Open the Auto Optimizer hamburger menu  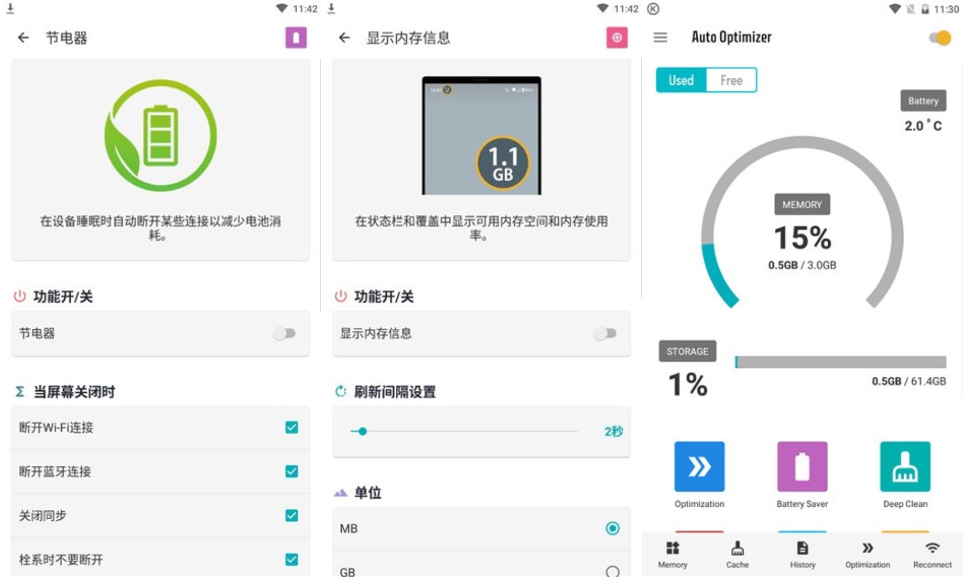click(x=660, y=38)
